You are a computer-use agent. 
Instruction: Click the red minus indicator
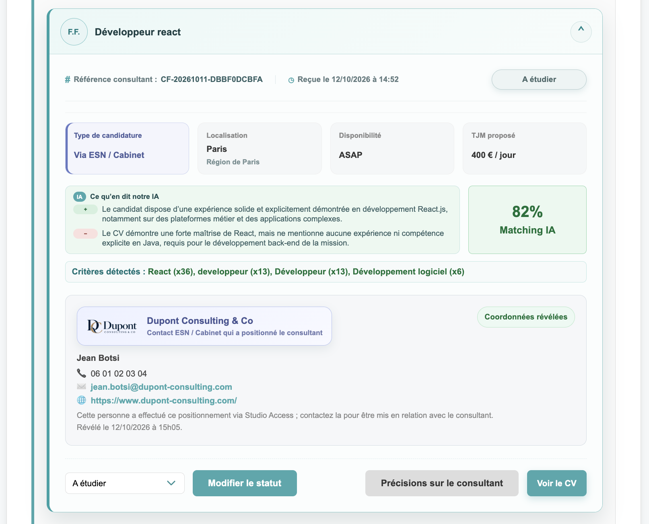click(85, 233)
